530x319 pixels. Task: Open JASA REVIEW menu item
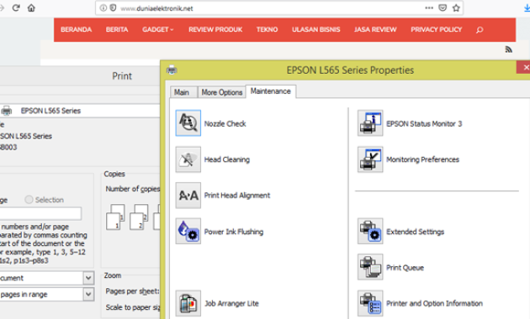pos(375,29)
